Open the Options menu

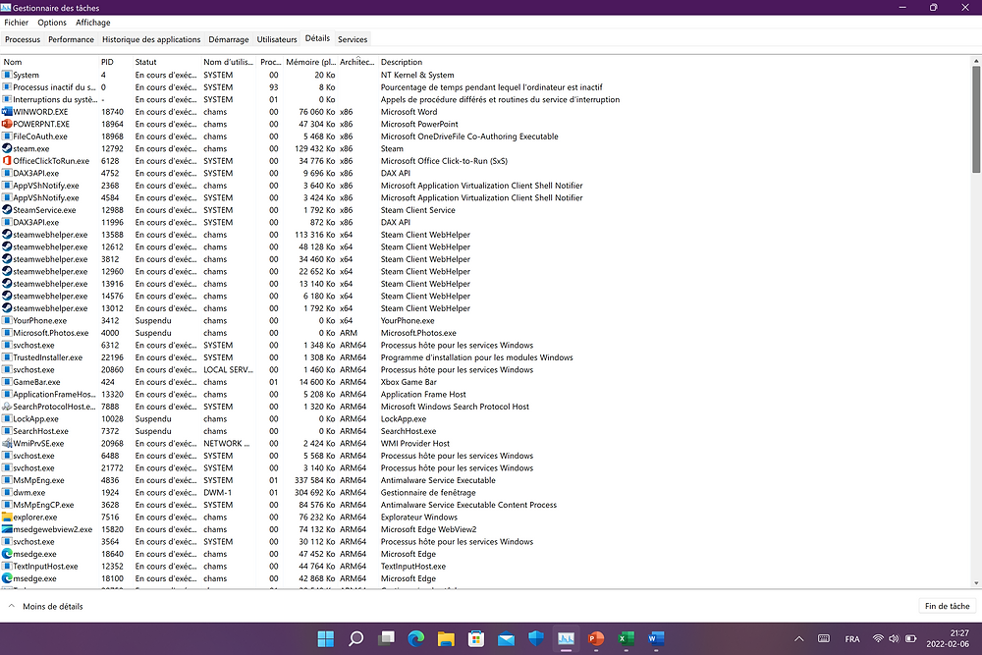(52, 23)
